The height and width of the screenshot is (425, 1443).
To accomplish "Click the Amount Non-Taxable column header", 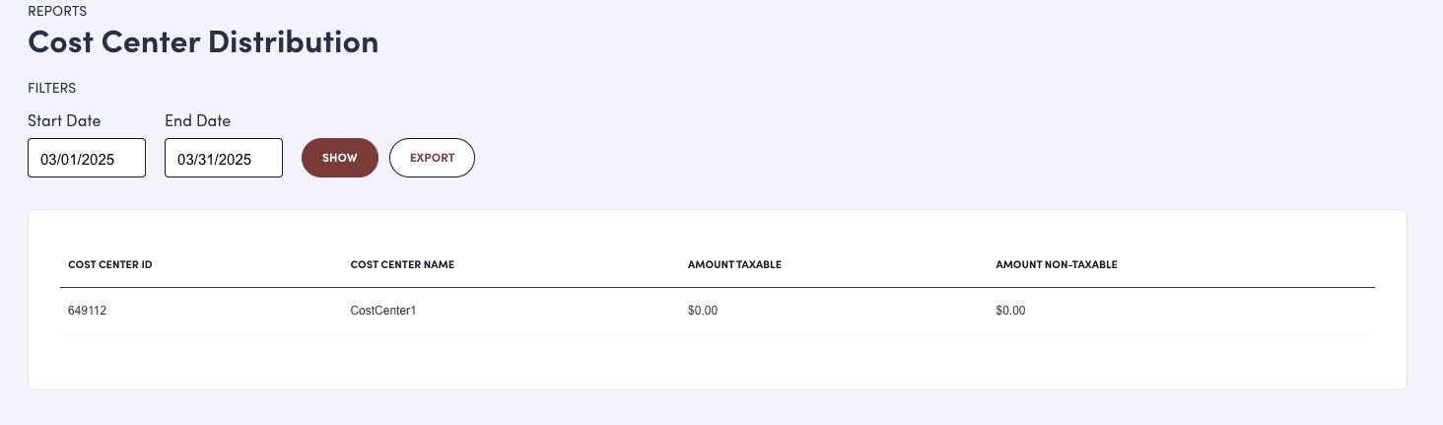I will click(x=1056, y=265).
